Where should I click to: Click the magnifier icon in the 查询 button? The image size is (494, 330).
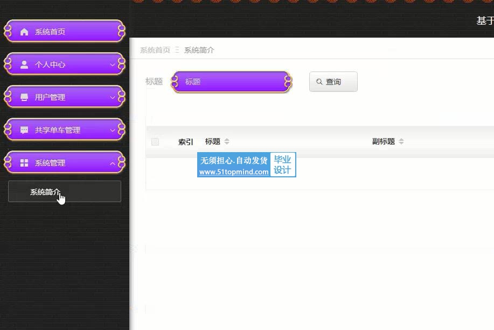pos(319,82)
